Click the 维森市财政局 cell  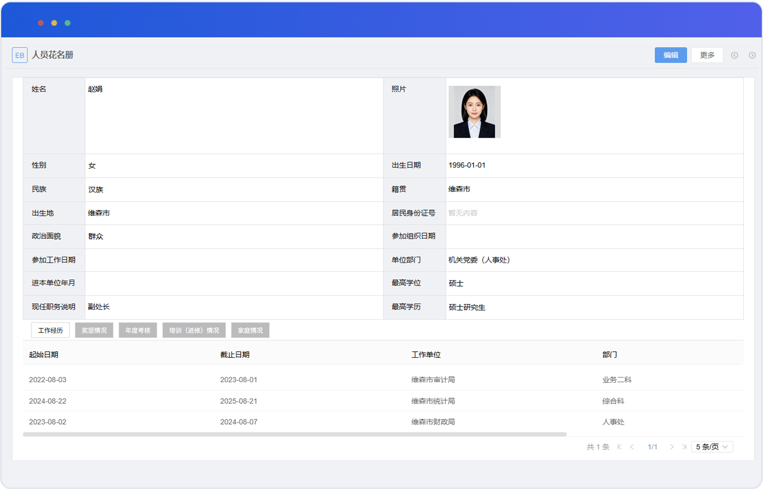[x=433, y=422]
